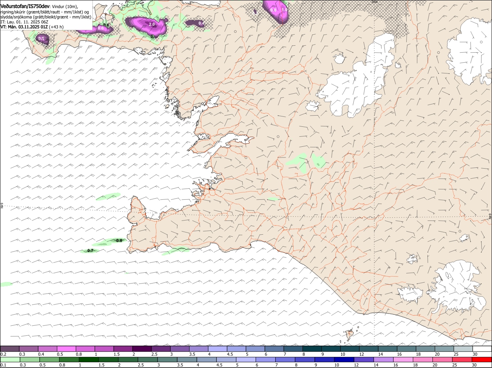Viewport: 492px width, 368px height.
Task: Pick the white 30 swatch in the upper legend
Action: tap(482, 349)
